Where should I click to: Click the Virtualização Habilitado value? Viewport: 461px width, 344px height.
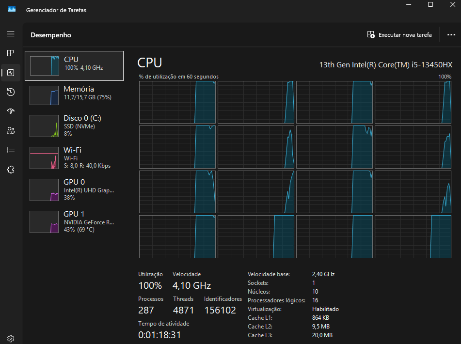click(325, 309)
